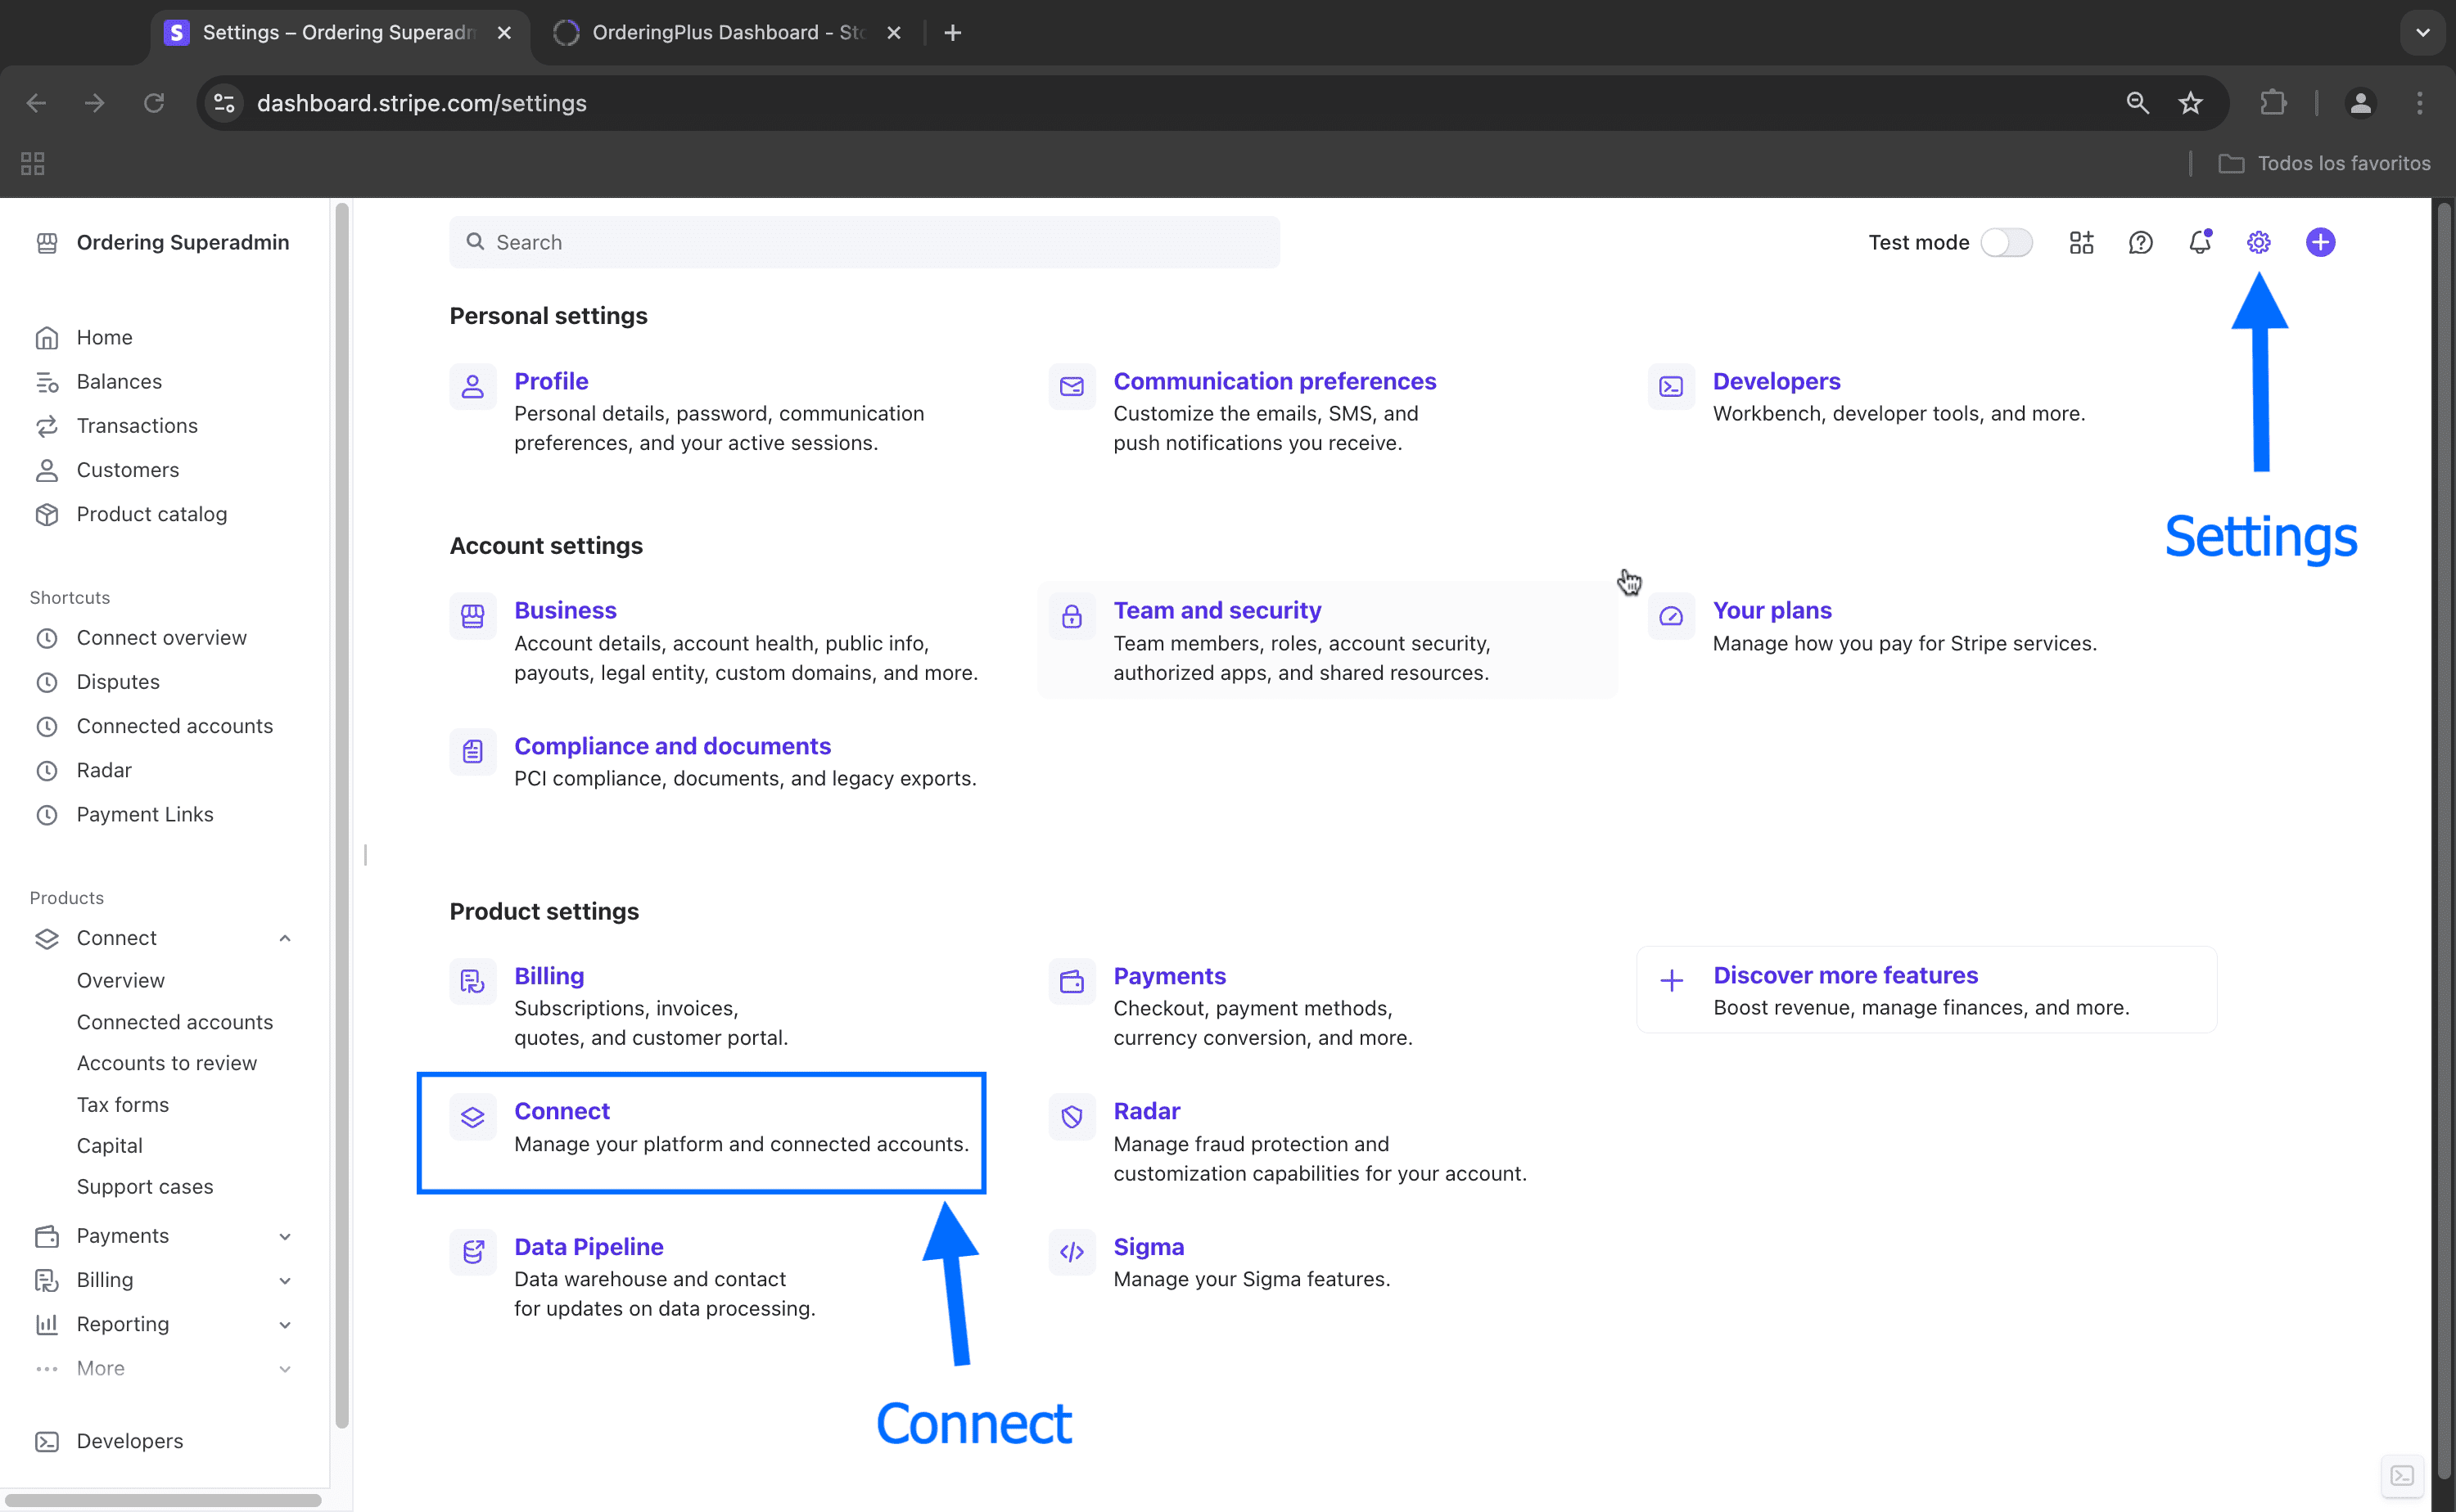Click the browser address bar URL
This screenshot has height=1512, width=2456.
tap(421, 103)
